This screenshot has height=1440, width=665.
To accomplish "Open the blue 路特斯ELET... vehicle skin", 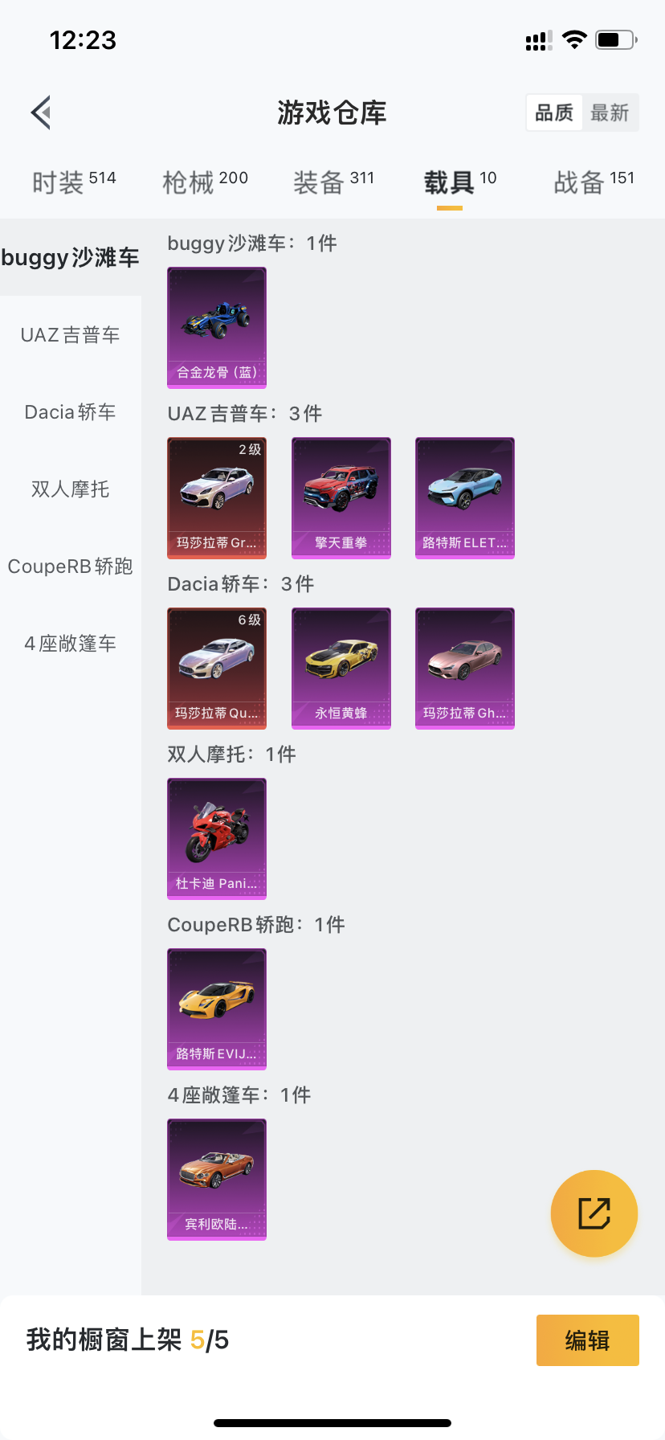I will pyautogui.click(x=465, y=498).
